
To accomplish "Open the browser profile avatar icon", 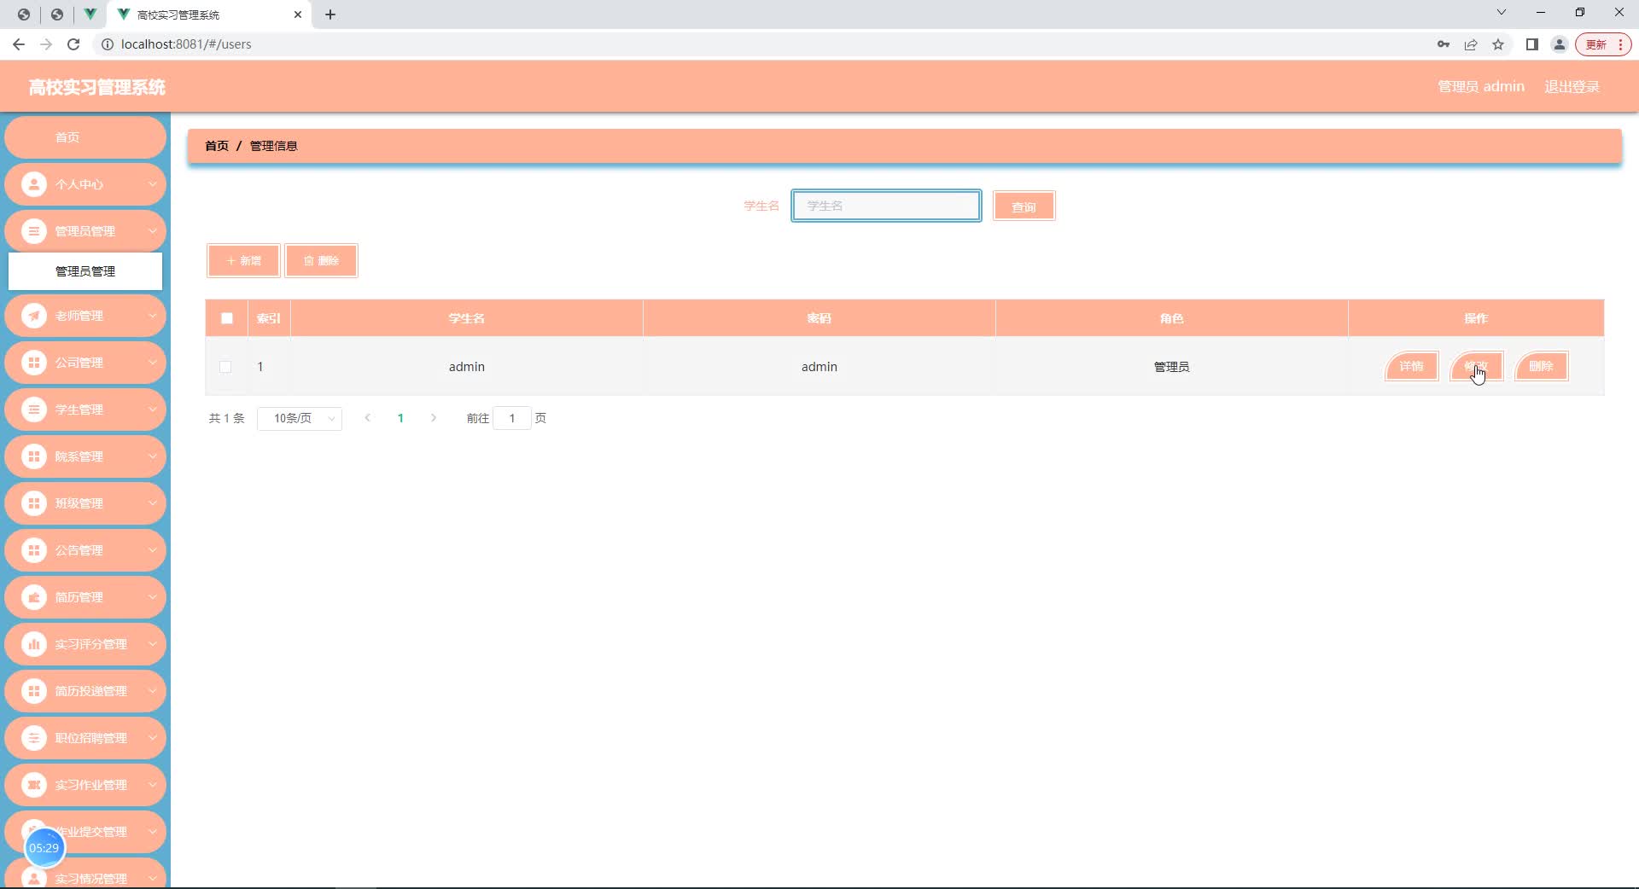I will [x=1560, y=44].
